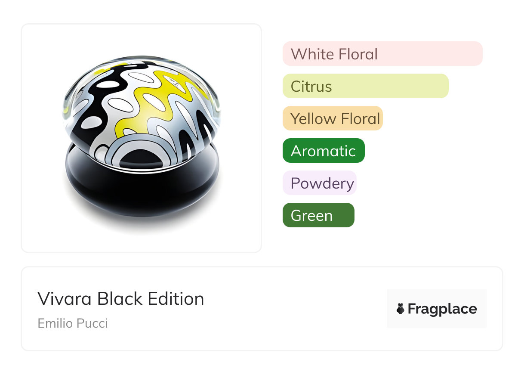Open the Vivara perfume bottle image
The height and width of the screenshot is (372, 524).
pyautogui.click(x=141, y=138)
